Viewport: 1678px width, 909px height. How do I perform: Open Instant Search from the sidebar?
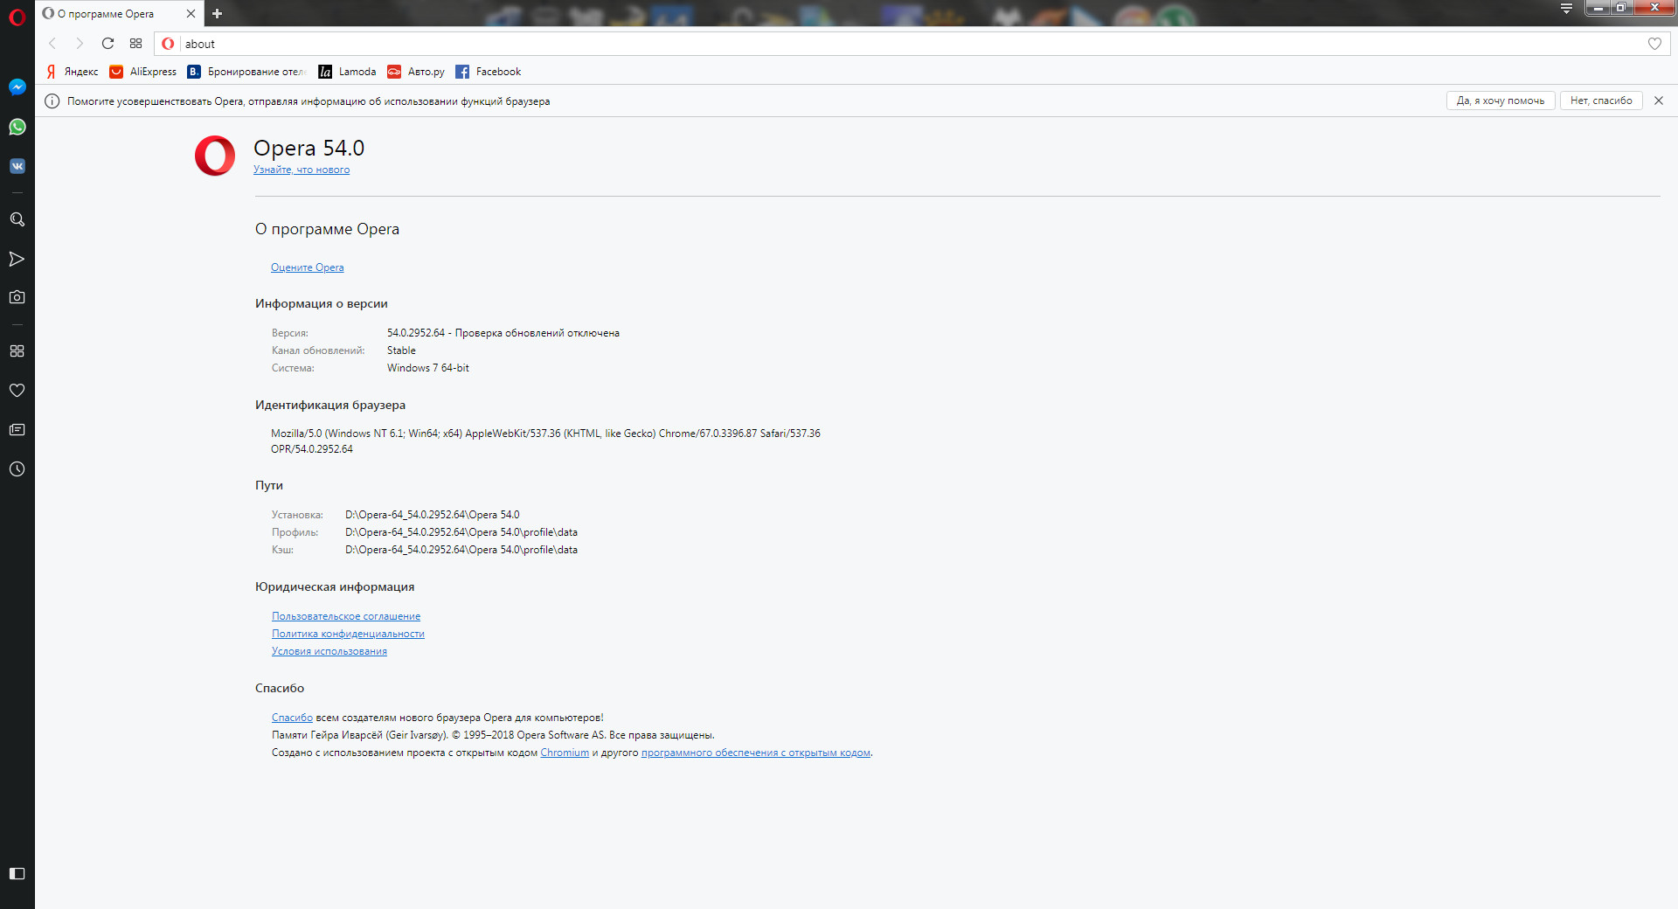click(x=17, y=219)
